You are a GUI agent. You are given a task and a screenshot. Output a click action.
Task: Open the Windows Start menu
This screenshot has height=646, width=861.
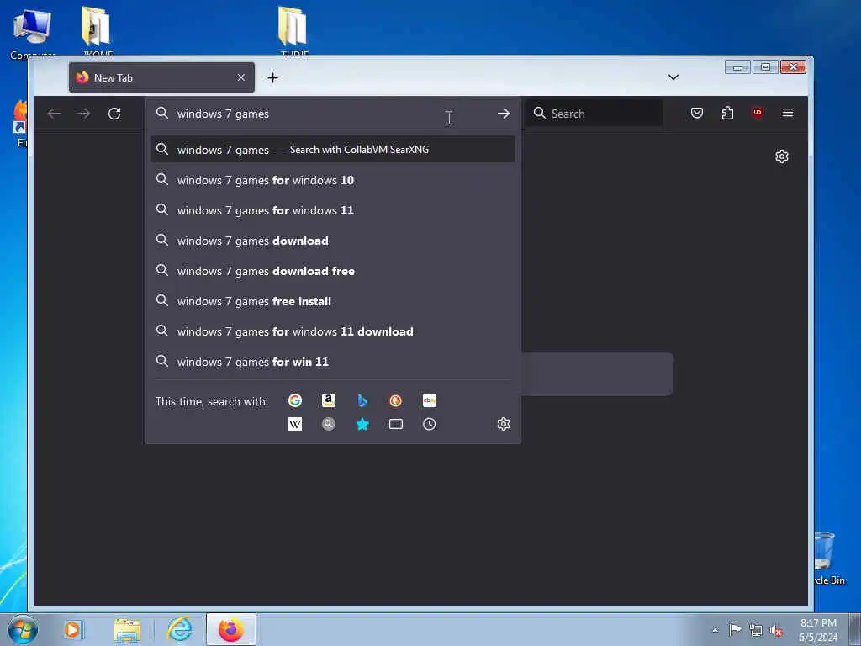[23, 629]
